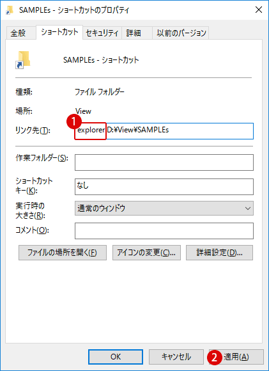
Task: Click the View location value
Action: (x=83, y=111)
